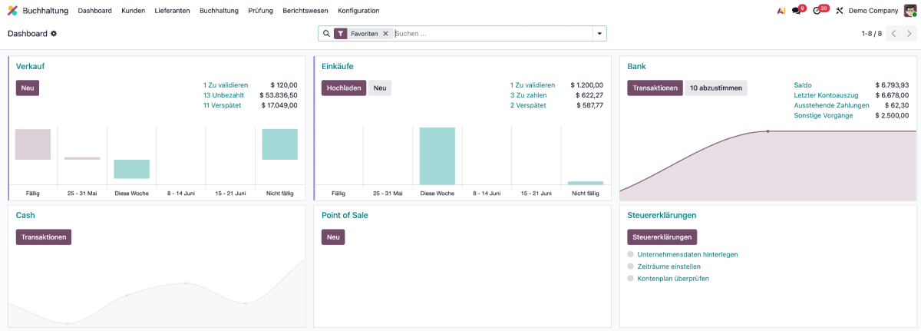Go to next page with right chevron
The height and width of the screenshot is (331, 921).
click(909, 34)
